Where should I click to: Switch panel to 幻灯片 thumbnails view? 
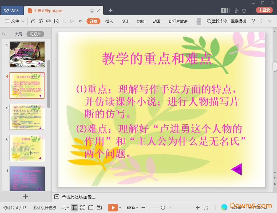tap(35, 34)
